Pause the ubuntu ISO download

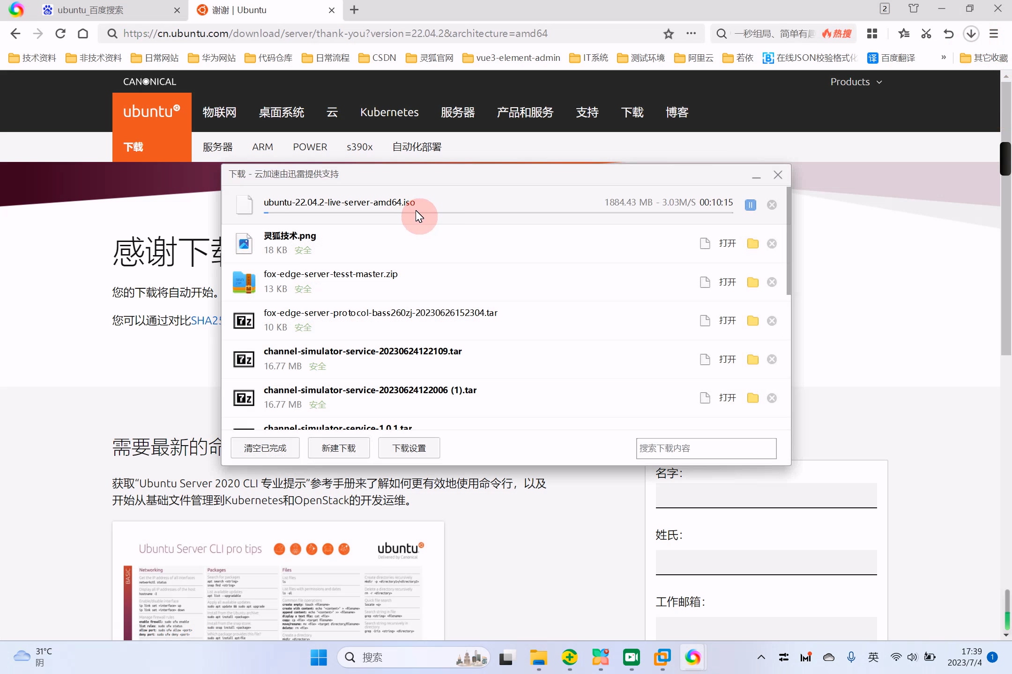[x=750, y=205]
